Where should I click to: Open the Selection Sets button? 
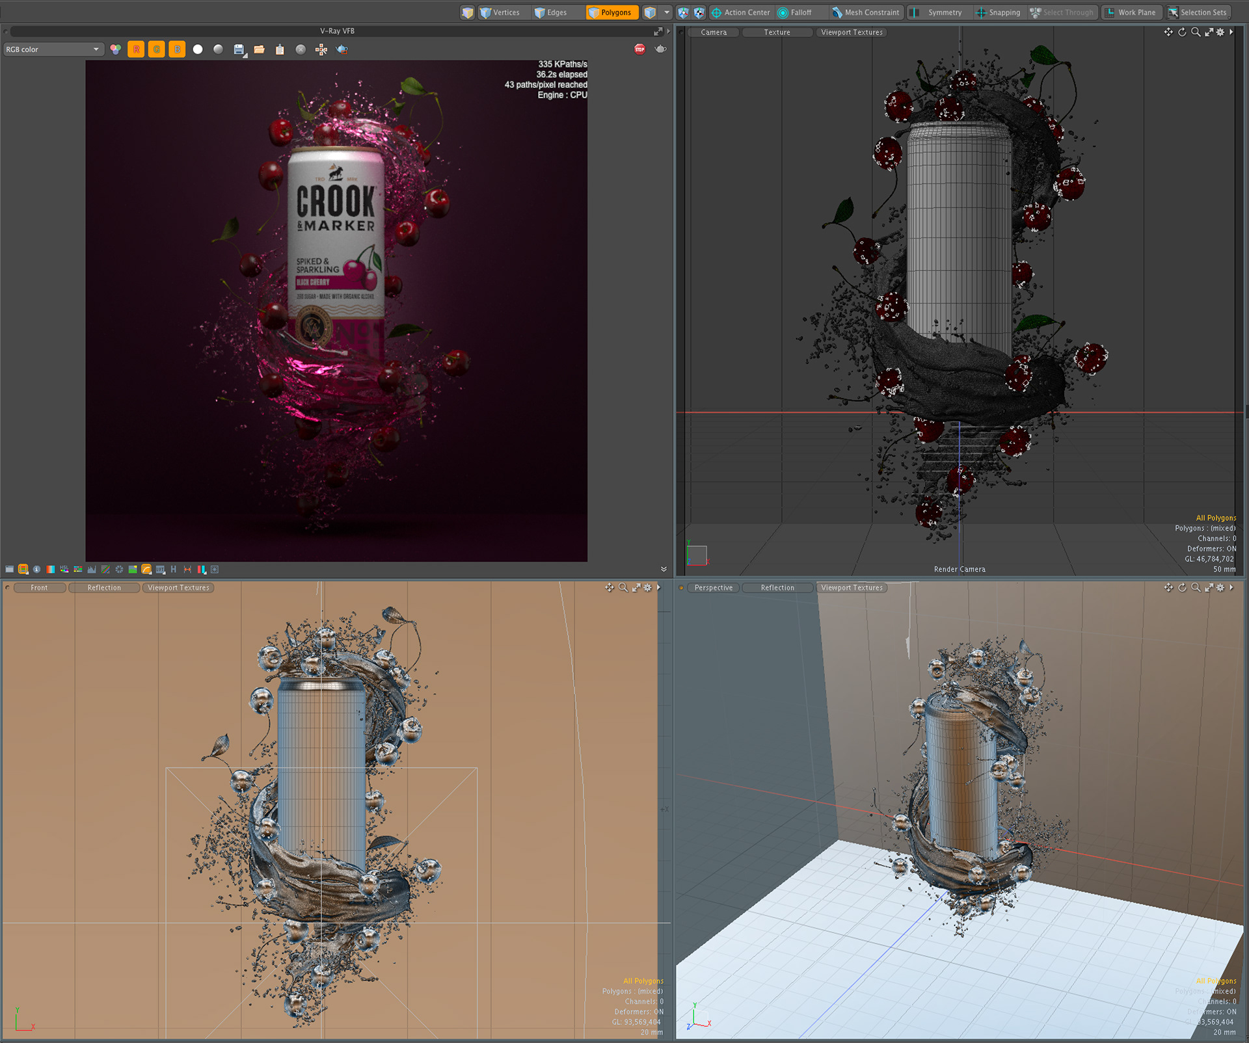[x=1198, y=12]
